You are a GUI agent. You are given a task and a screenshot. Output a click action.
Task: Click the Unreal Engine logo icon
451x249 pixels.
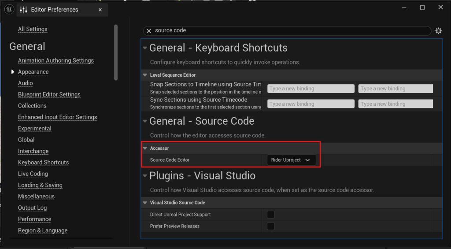coord(9,10)
